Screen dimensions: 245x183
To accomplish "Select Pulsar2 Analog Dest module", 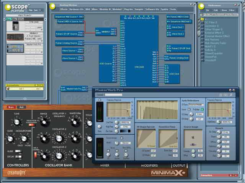I will pyautogui.click(x=177, y=58).
